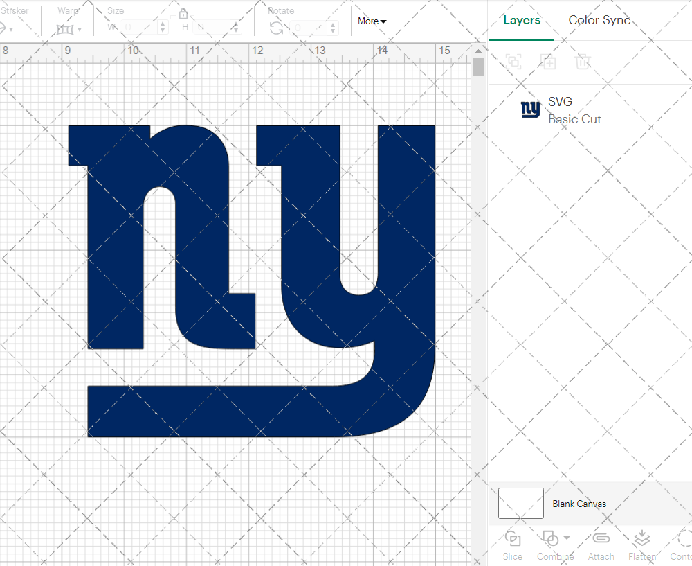The image size is (692, 566).
Task: Click the Height stepper arrows
Action: [x=236, y=28]
